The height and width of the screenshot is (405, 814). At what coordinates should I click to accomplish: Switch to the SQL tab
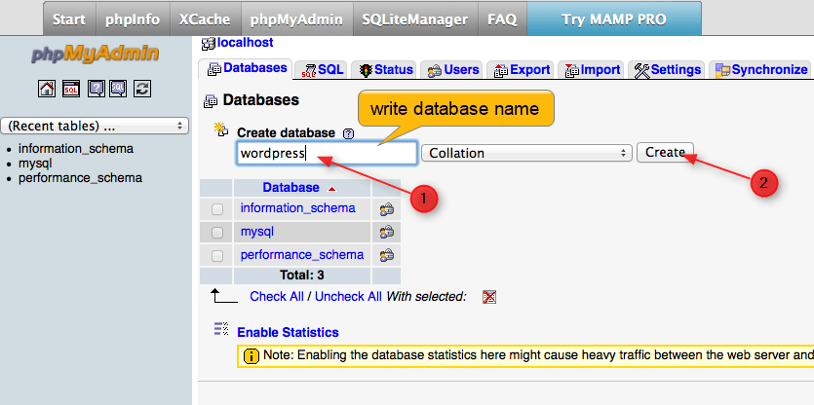pyautogui.click(x=322, y=70)
